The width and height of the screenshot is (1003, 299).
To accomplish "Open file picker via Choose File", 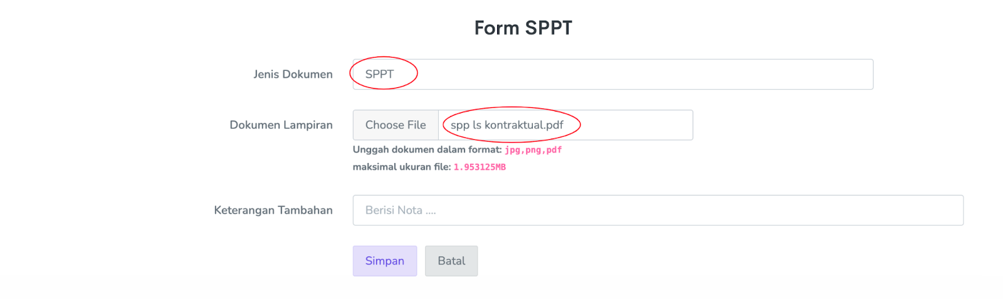I will 396,125.
